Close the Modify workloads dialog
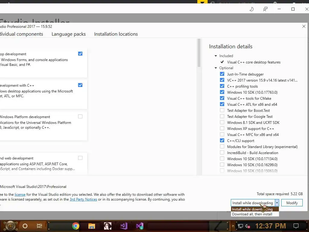The height and width of the screenshot is (232, 309). tap(304, 27)
